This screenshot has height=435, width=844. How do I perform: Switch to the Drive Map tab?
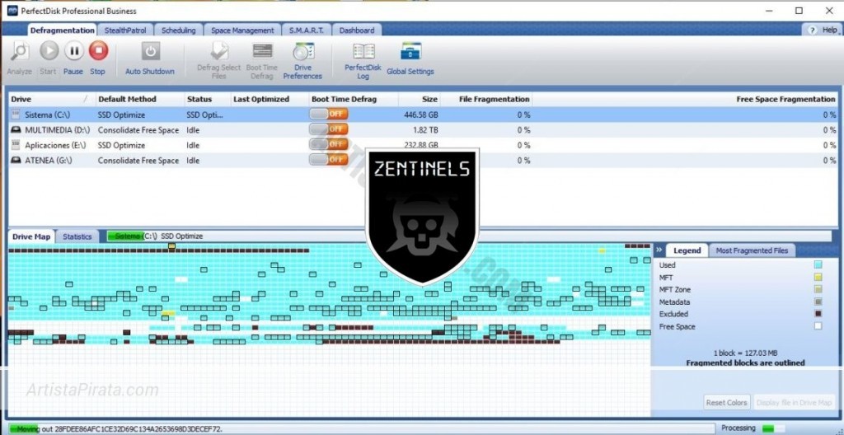pyautogui.click(x=31, y=236)
